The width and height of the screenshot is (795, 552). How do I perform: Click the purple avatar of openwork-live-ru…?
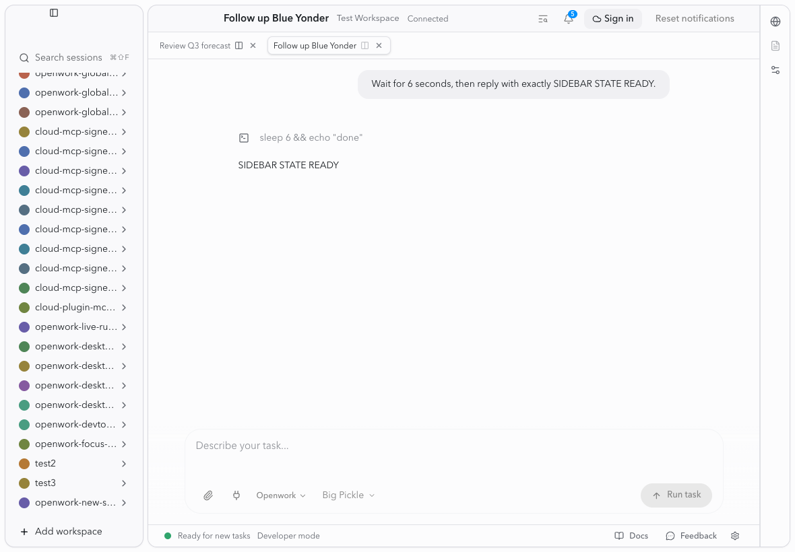pyautogui.click(x=24, y=327)
